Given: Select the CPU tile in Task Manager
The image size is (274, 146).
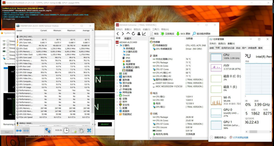Looking at the screenshot, I should pyautogui.click(x=225, y=57).
